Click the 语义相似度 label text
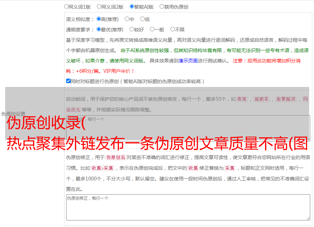Image resolution: width=314 pixels, height=227 pixels. [x=80, y=19]
